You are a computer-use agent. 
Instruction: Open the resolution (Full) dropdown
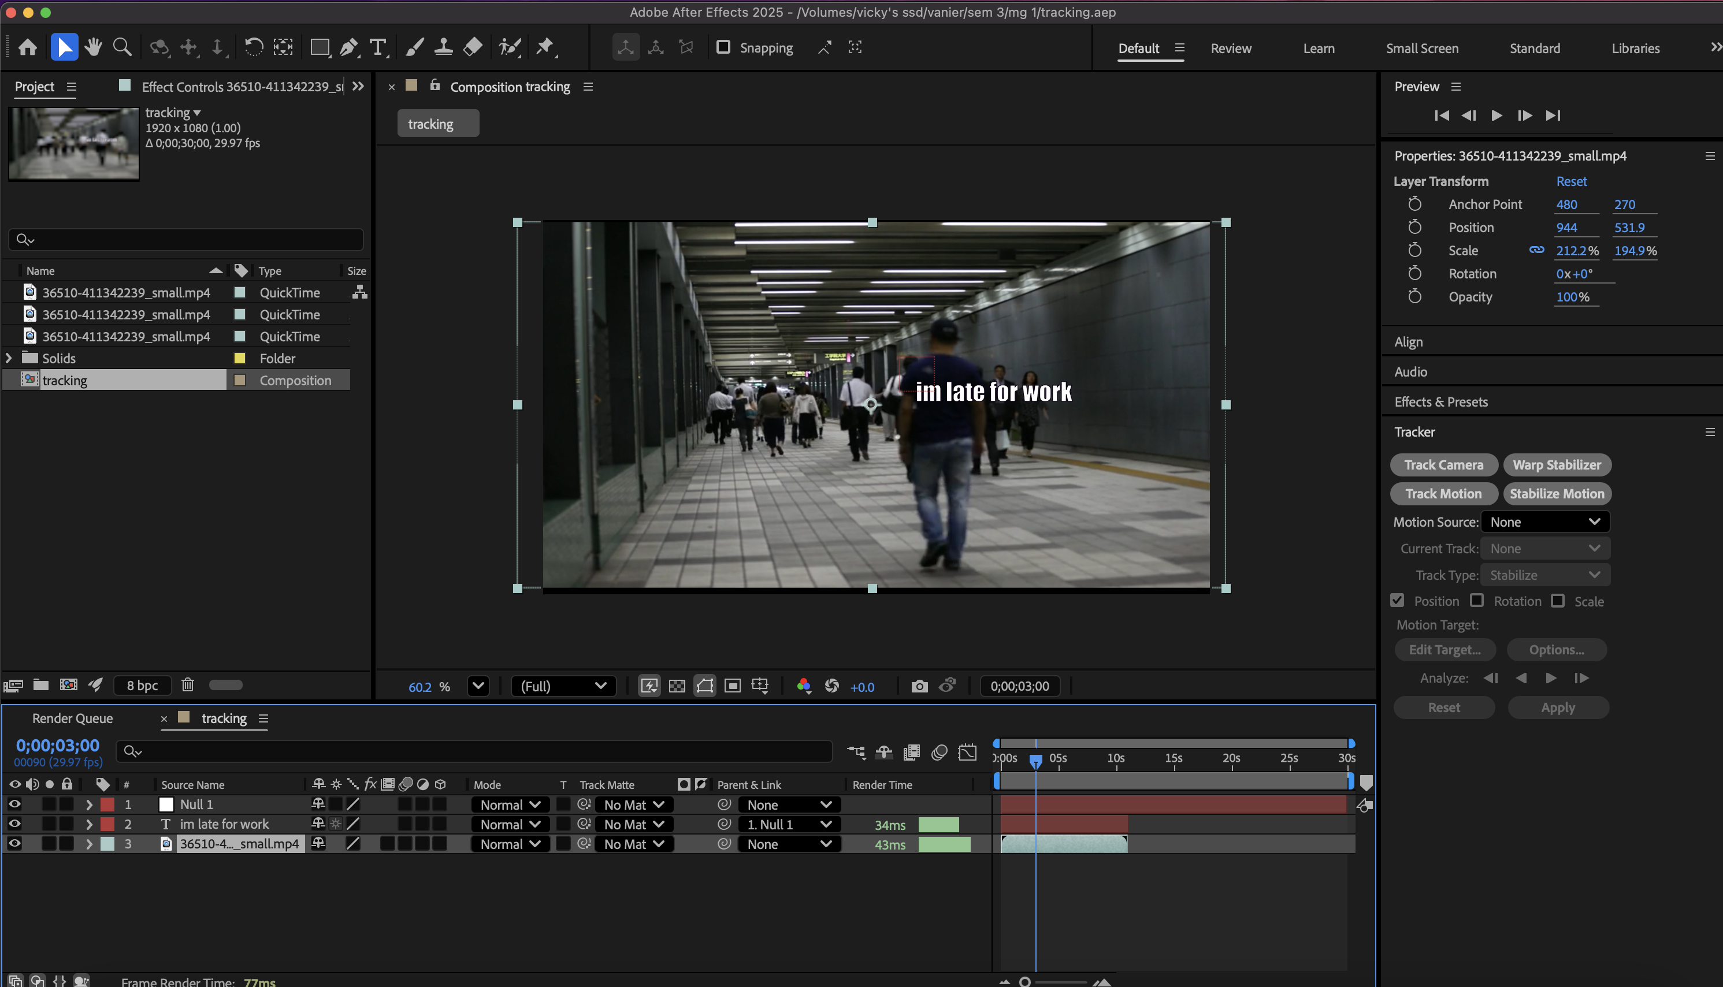pos(563,686)
